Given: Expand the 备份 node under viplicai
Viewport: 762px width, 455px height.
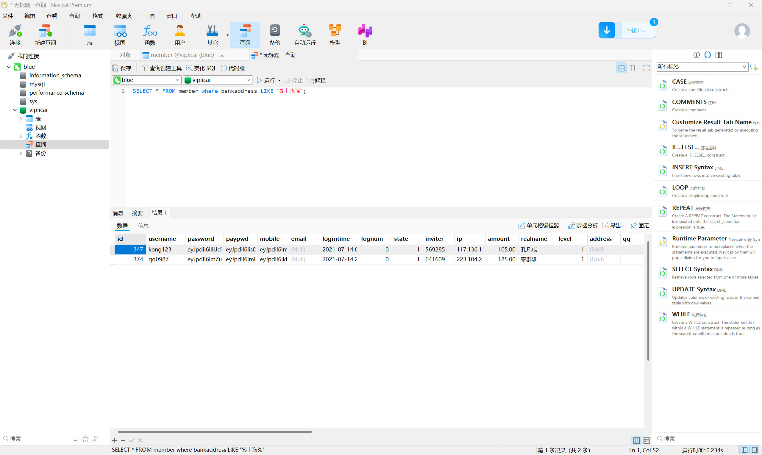Looking at the screenshot, I should 21,153.
